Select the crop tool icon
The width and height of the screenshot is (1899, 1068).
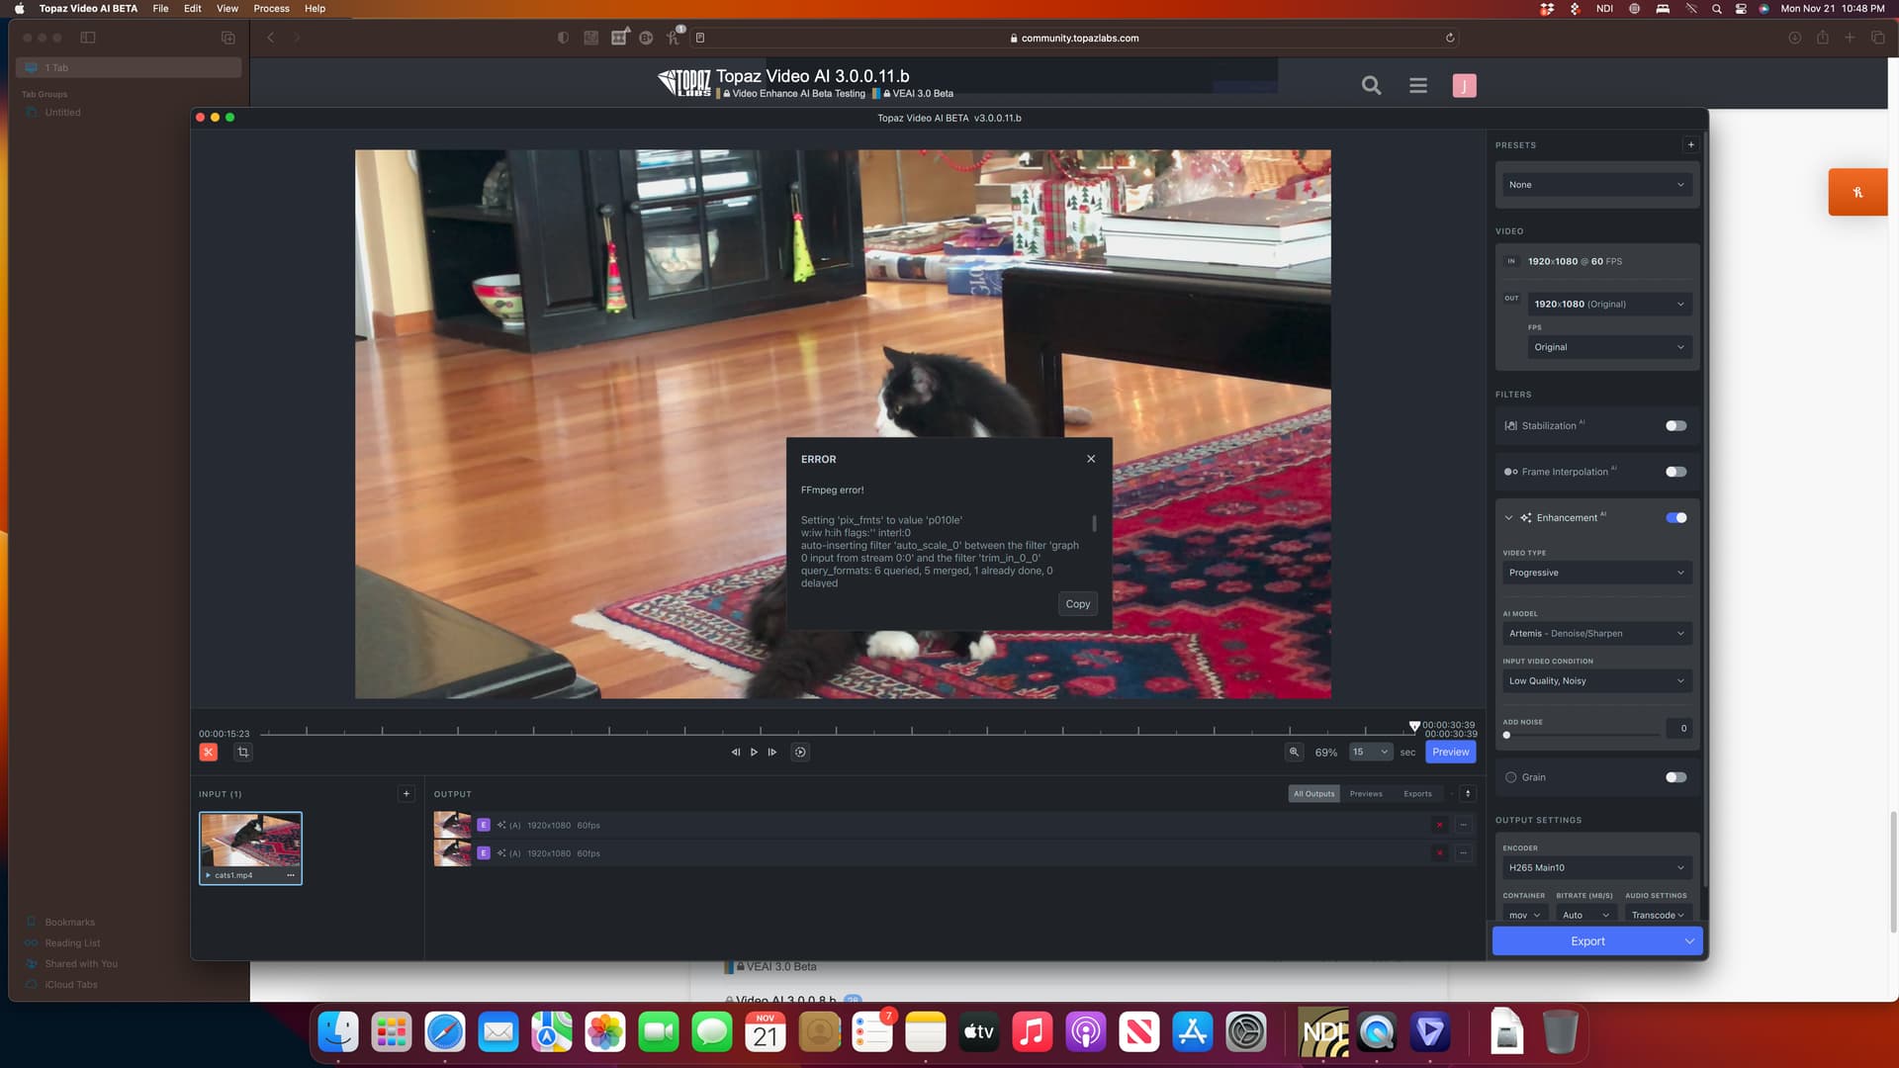pos(243,753)
